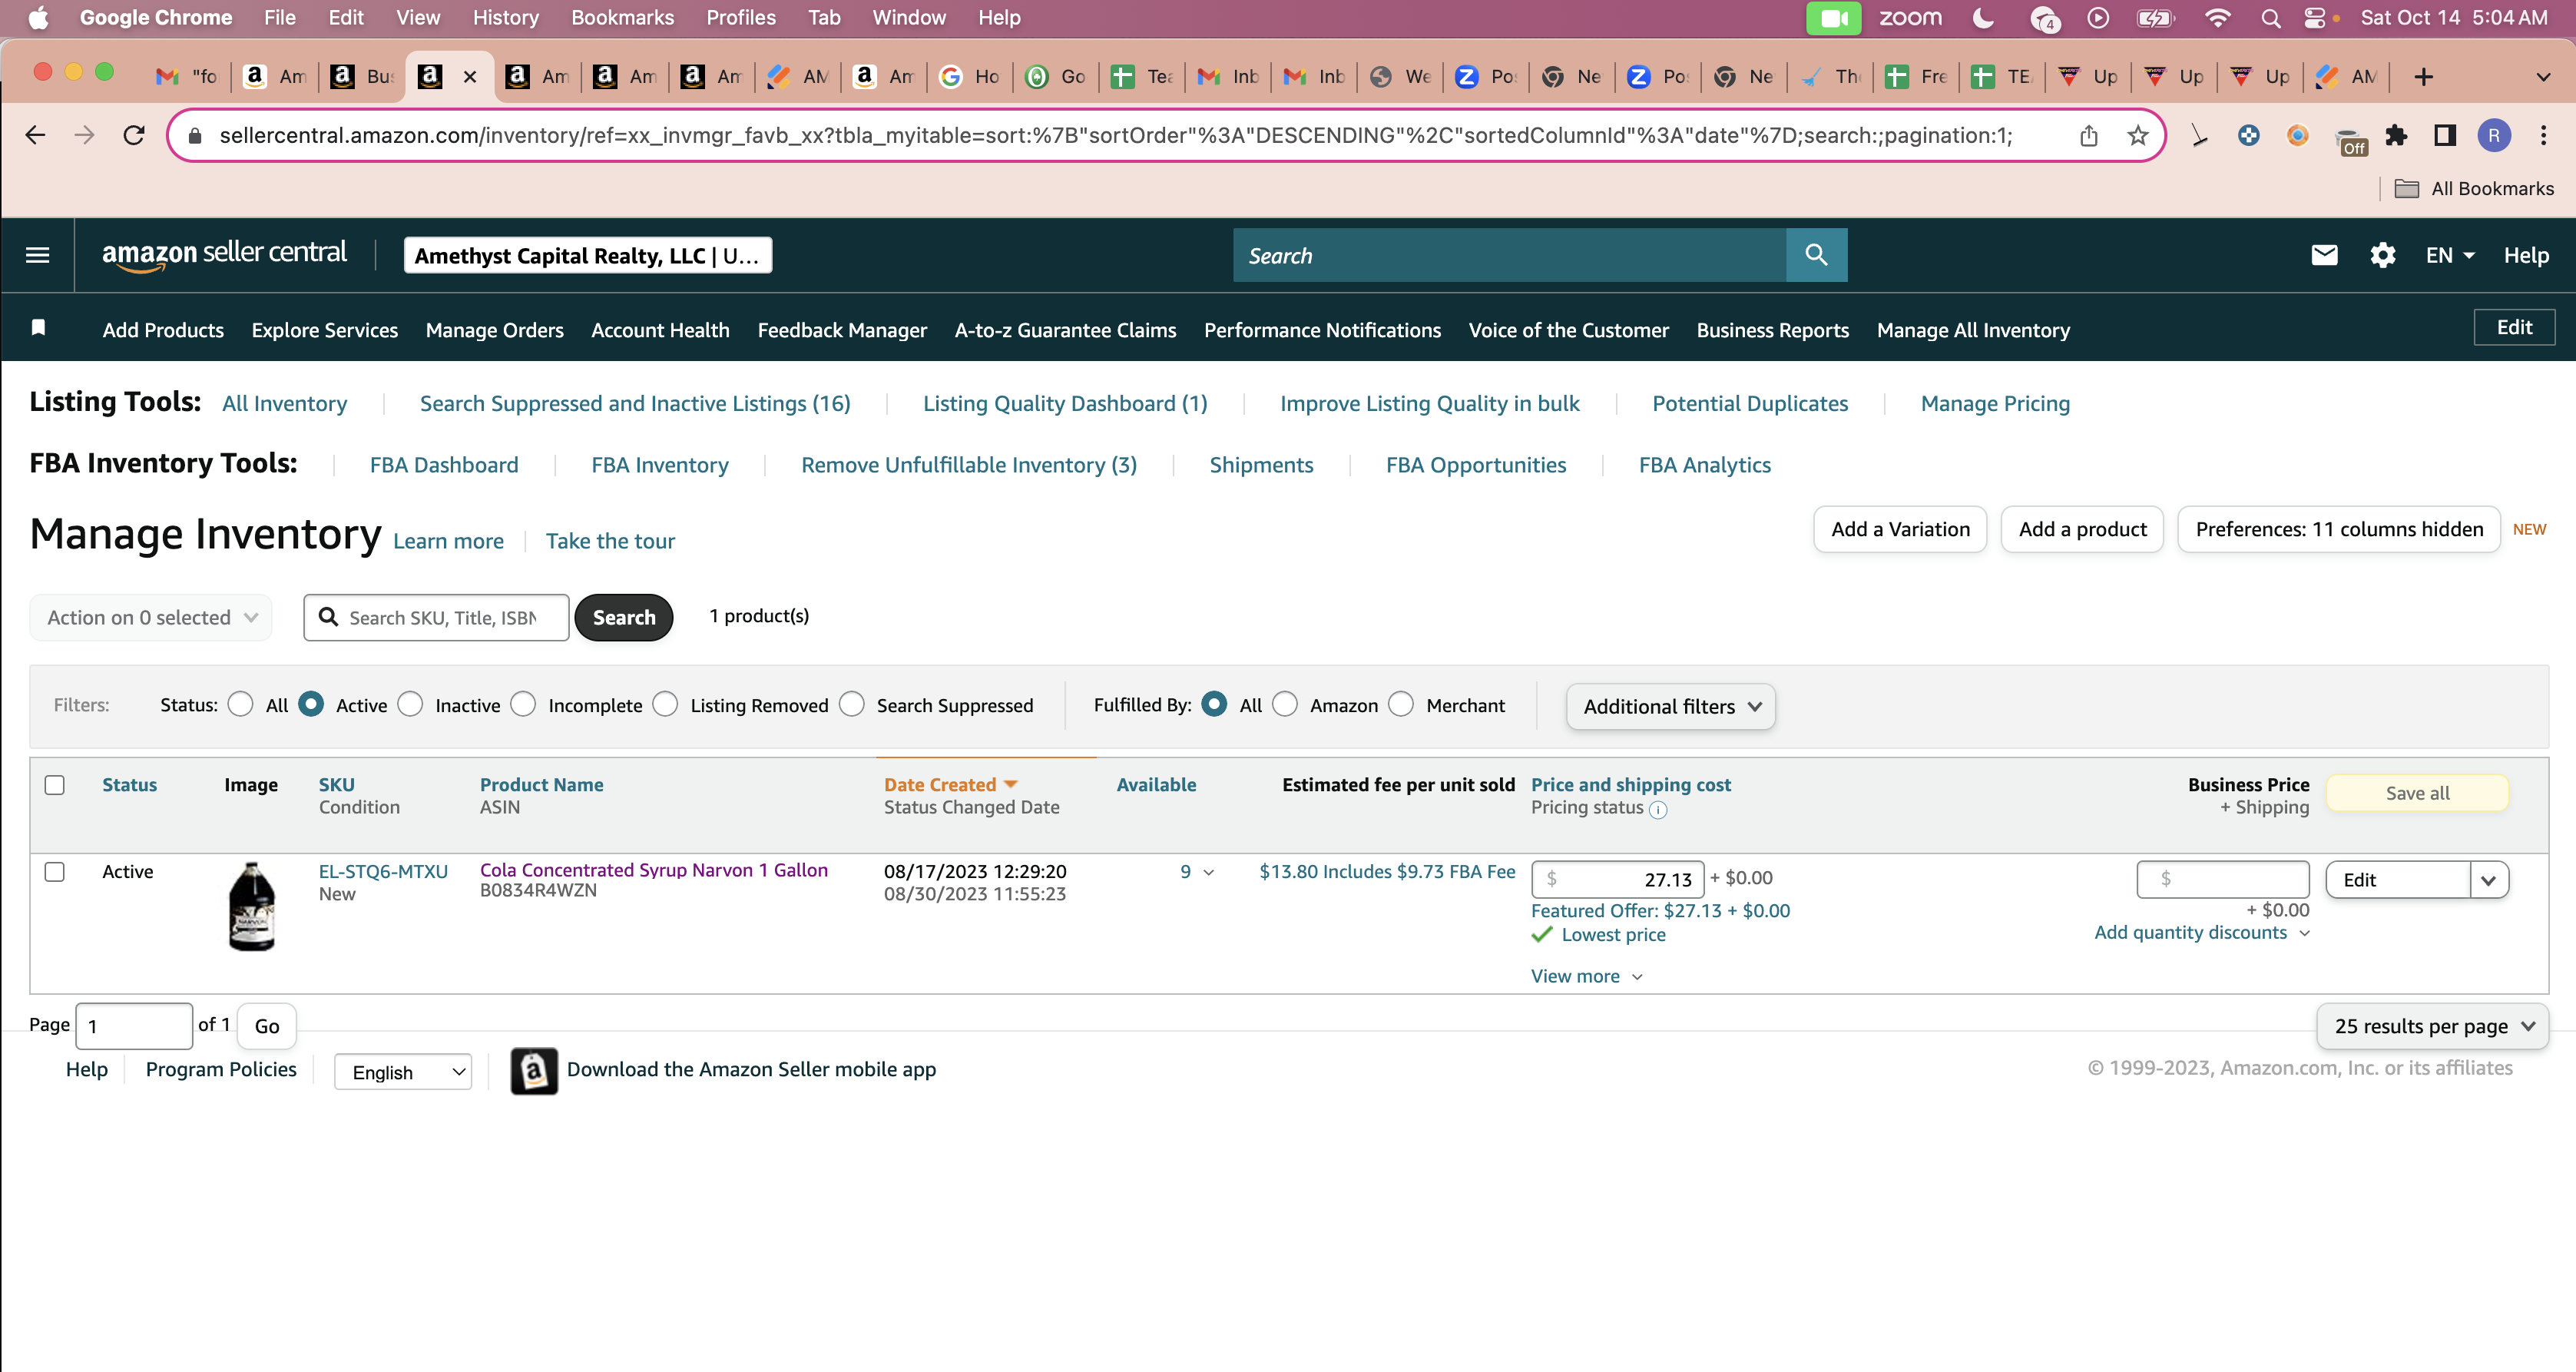Click Chrome's back arrow
Viewport: 2576px width, 1372px height.
35,135
